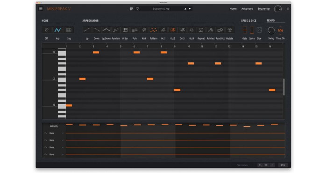Select the C4 note at step 6
Image resolution: width=327 pixels, height=173 pixels.
[x=136, y=53]
